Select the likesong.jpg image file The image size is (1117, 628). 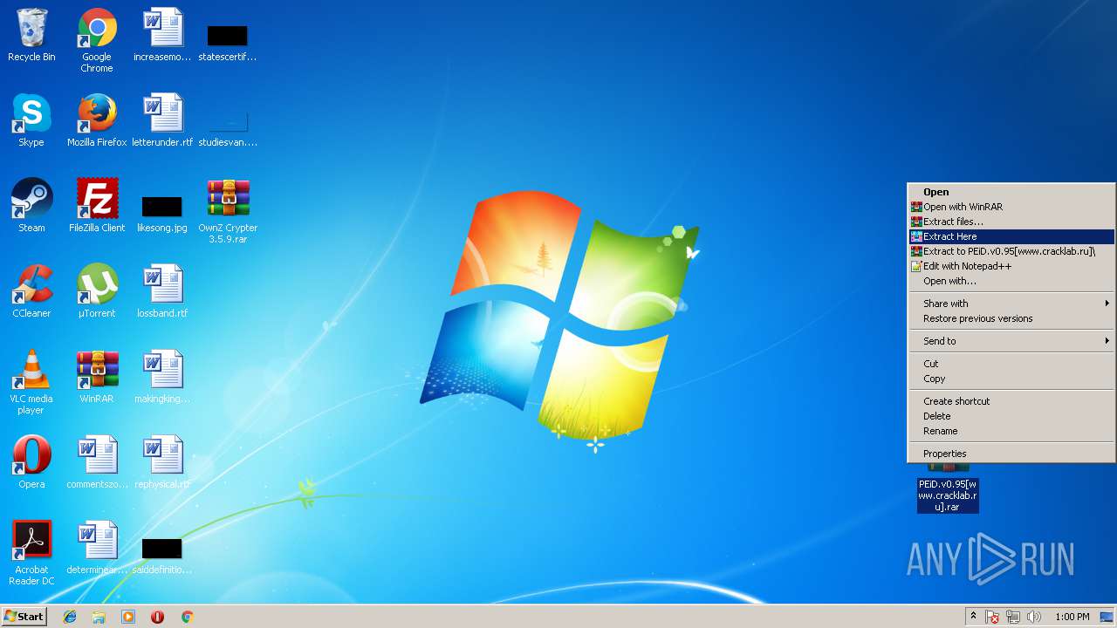(162, 214)
